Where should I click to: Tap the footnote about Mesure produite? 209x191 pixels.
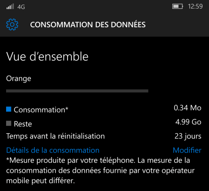tap(100, 171)
